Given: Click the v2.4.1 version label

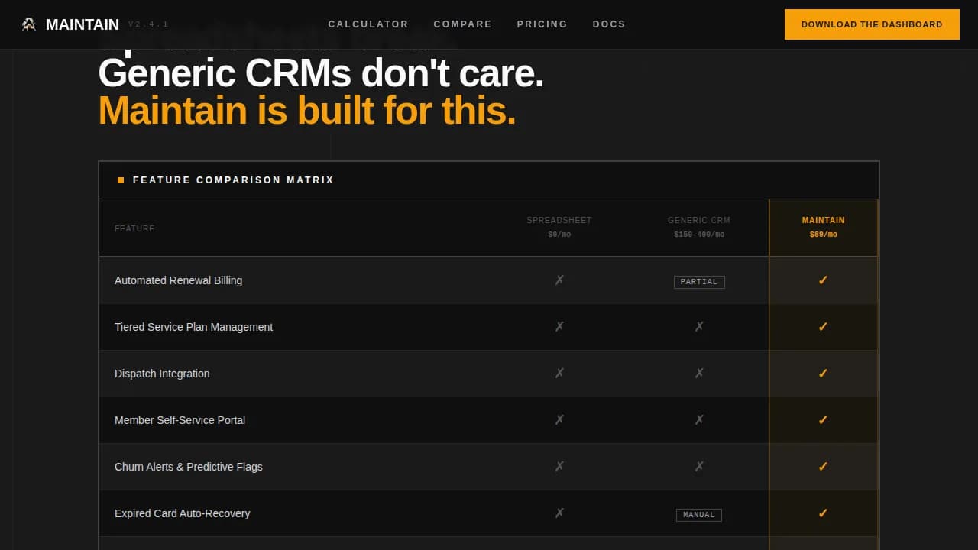Looking at the screenshot, I should point(148,24).
